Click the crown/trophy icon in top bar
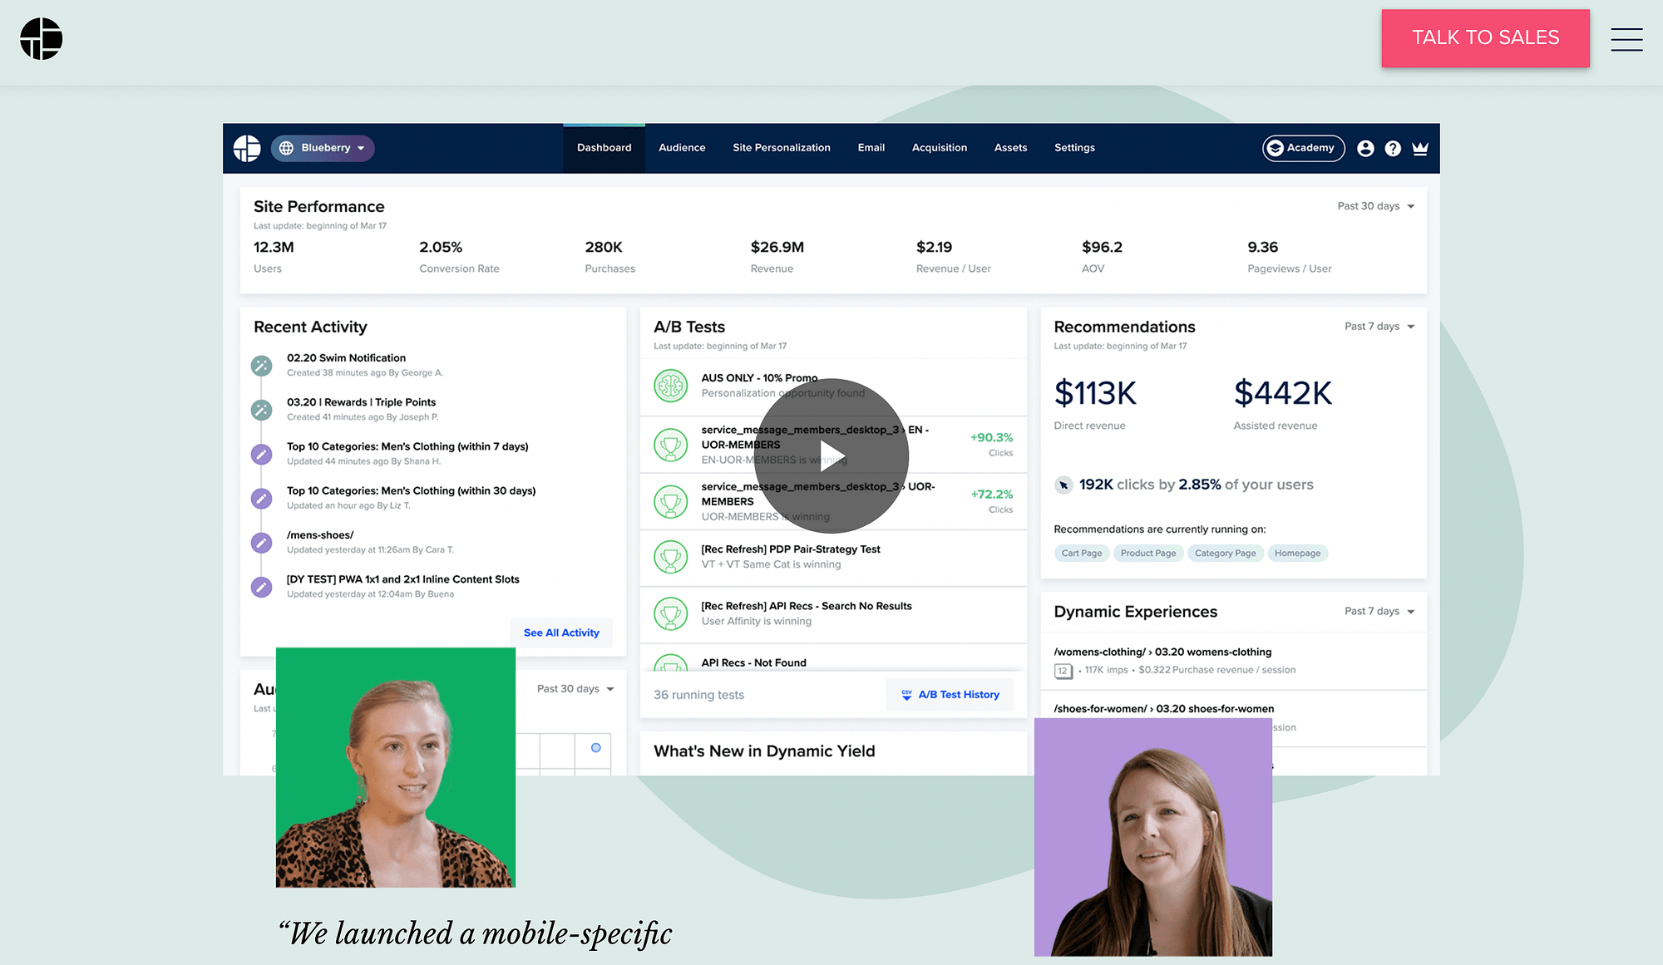 coord(1422,148)
